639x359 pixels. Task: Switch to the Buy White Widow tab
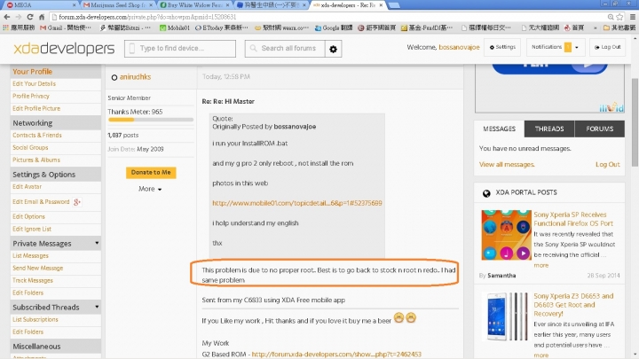tap(195, 5)
